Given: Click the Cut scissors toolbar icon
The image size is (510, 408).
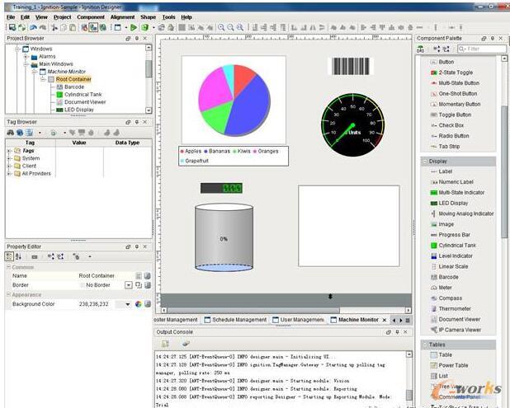Looking at the screenshot, I should 54,27.
